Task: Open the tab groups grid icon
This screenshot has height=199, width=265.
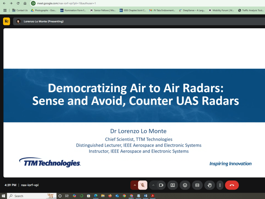Action: click(x=5, y=10)
